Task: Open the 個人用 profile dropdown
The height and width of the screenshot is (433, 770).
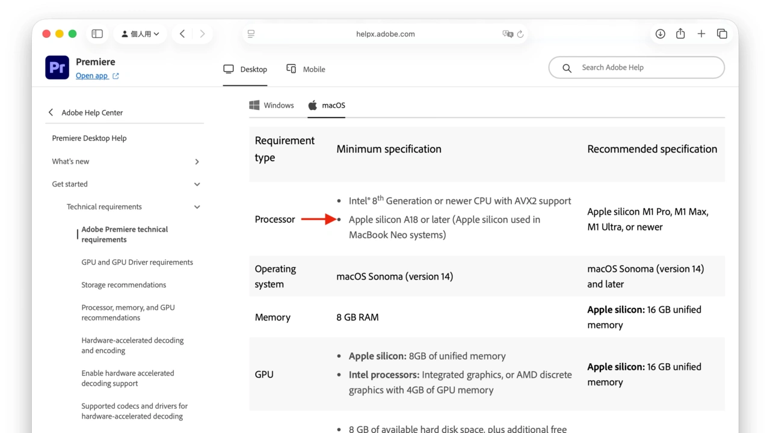Action: coord(140,34)
